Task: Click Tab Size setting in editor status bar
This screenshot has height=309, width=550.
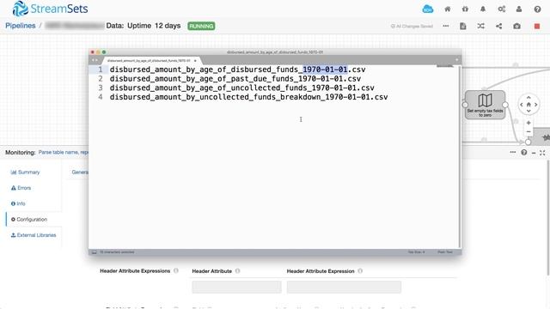Action: (x=416, y=251)
